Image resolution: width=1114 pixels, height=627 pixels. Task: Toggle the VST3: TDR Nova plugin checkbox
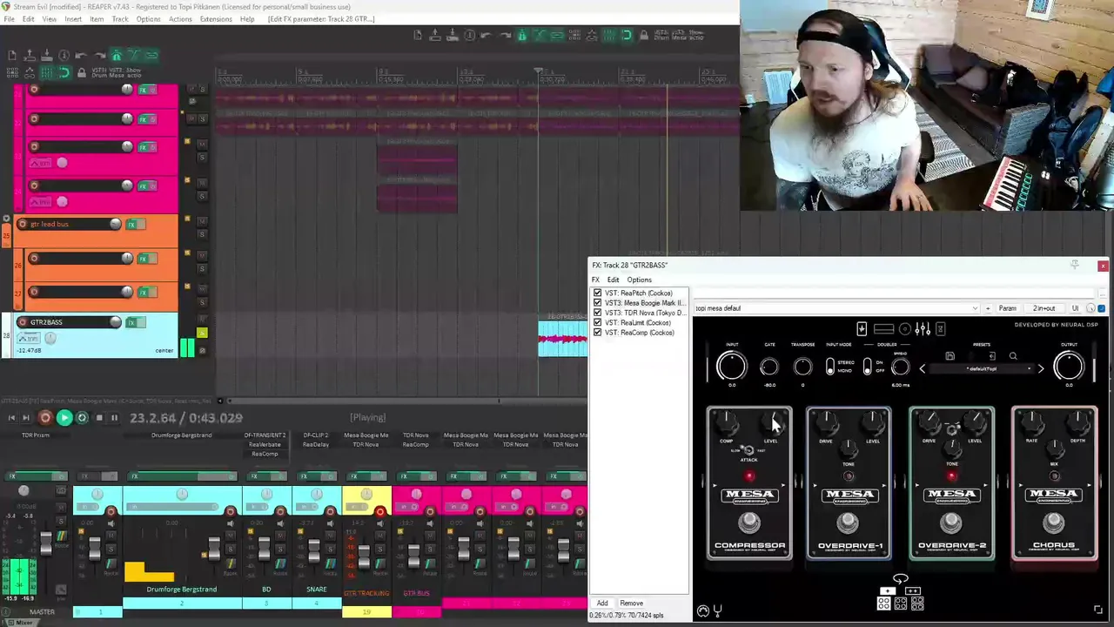(x=597, y=313)
